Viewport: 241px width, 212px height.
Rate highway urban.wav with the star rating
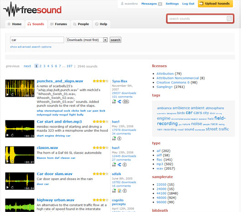coord(100,200)
